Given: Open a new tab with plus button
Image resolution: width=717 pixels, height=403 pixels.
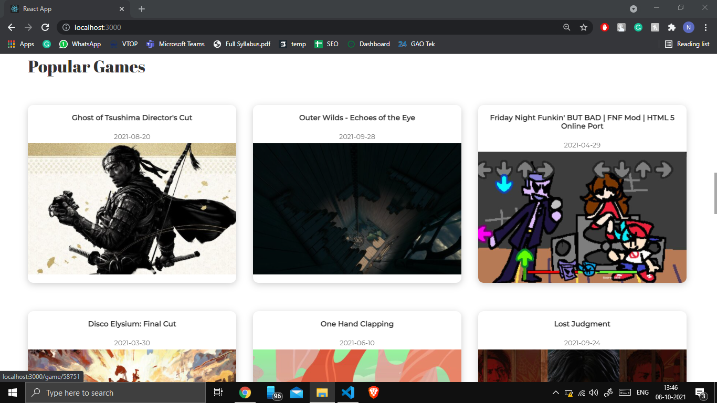Looking at the screenshot, I should [142, 9].
